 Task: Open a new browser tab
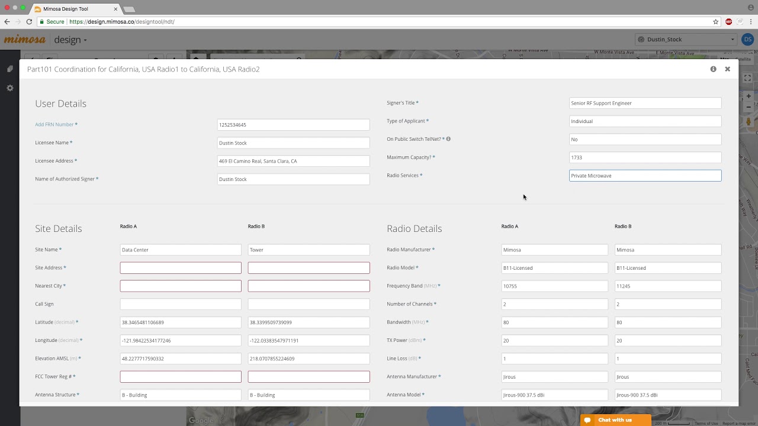point(129,9)
